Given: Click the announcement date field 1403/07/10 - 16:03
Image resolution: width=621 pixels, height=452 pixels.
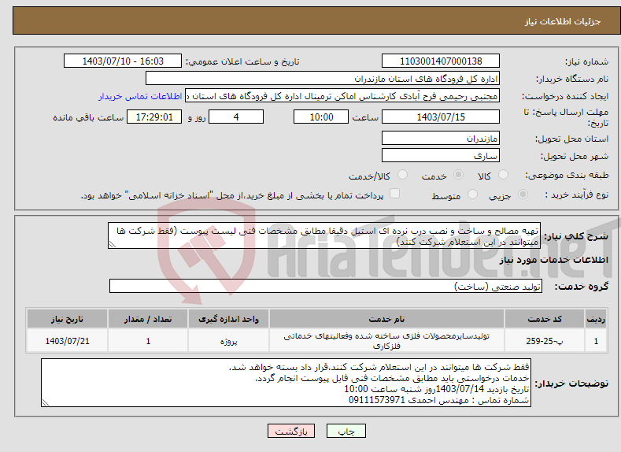Looking at the screenshot, I should 122,61.
